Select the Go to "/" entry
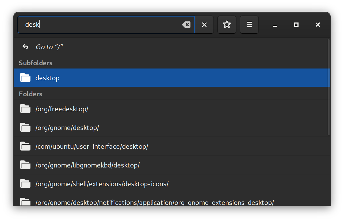The image size is (344, 221). 49,47
